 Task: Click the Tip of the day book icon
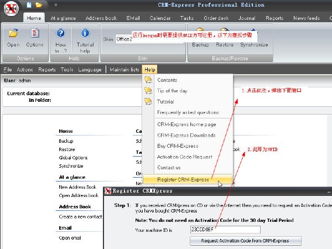(x=148, y=91)
